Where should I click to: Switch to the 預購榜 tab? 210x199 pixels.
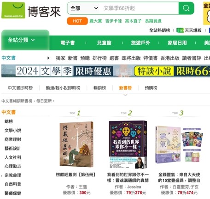[151, 88]
